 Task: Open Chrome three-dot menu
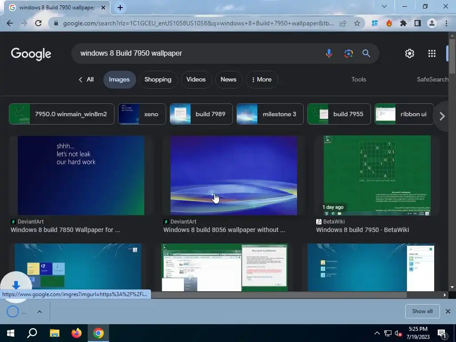[446, 23]
